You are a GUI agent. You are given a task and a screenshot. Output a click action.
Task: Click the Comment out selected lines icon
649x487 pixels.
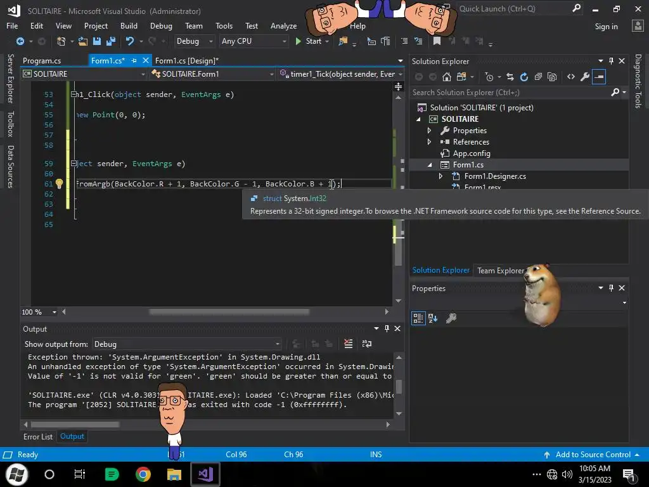click(x=404, y=41)
